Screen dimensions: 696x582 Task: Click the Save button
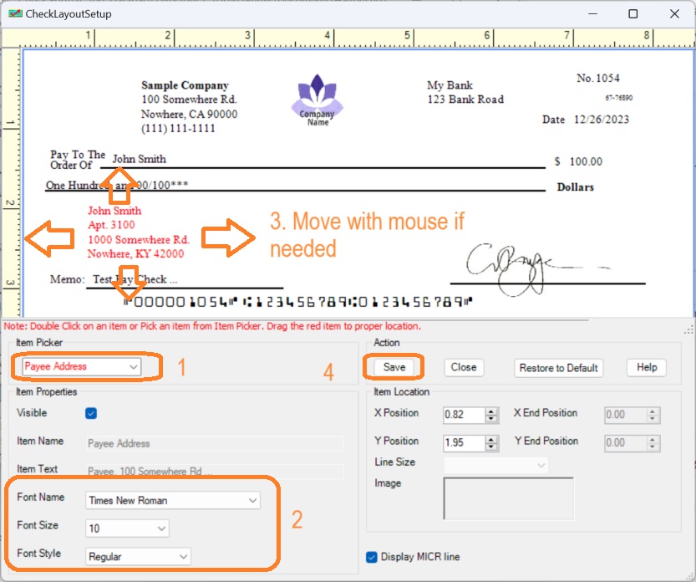click(393, 367)
